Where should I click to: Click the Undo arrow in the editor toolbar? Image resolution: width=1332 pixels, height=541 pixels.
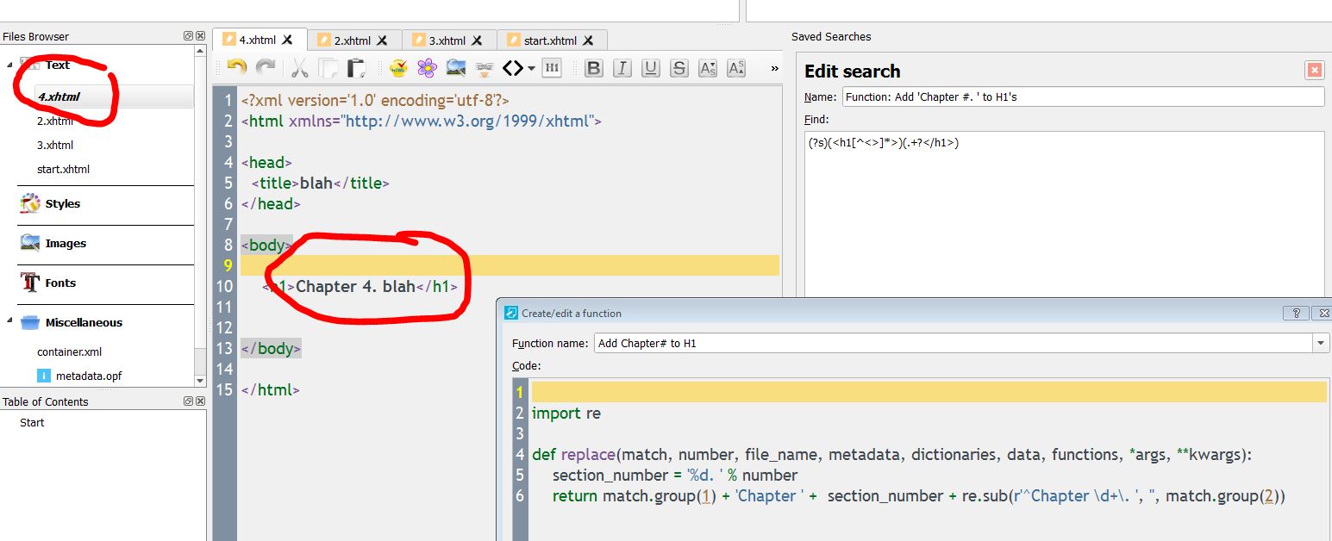click(x=236, y=68)
